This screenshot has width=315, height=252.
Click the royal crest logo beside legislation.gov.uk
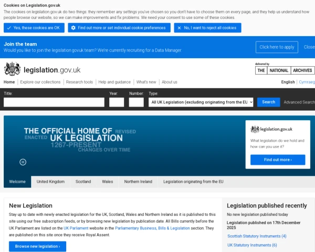click(12, 69)
